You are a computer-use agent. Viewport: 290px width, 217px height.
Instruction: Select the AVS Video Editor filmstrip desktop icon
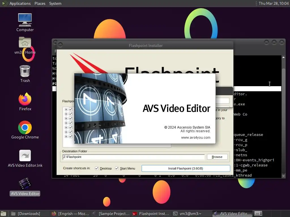point(25,183)
